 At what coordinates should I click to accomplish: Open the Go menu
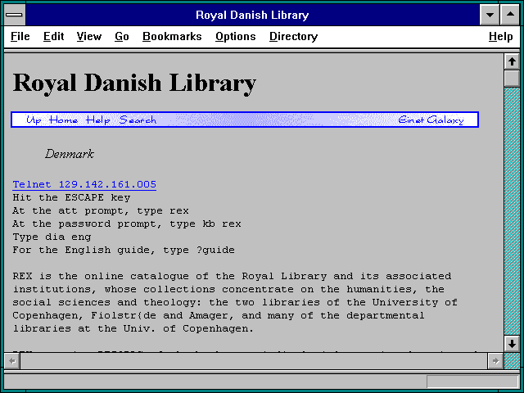[x=122, y=36]
